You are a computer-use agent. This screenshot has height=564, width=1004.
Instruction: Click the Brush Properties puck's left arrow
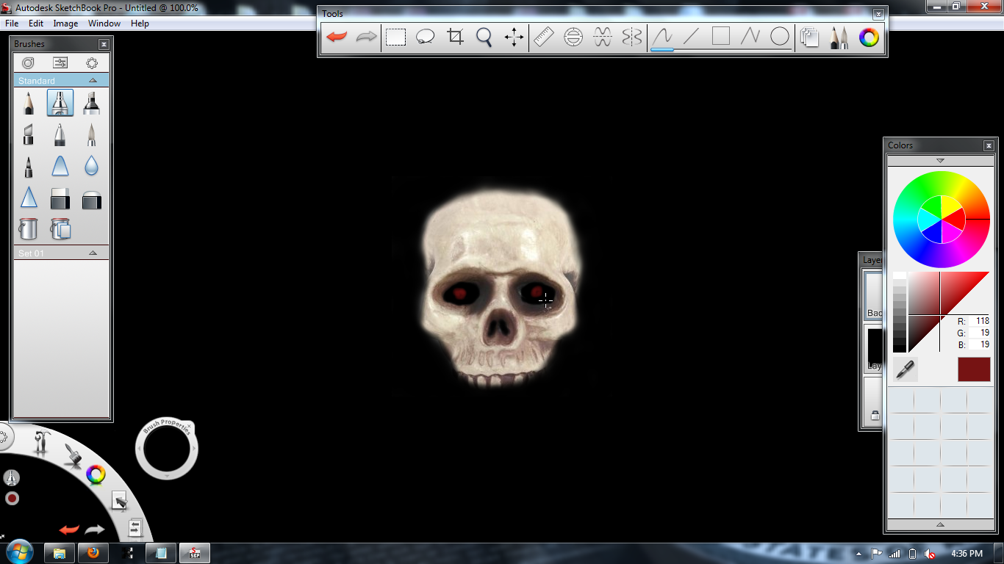pyautogui.click(x=139, y=448)
